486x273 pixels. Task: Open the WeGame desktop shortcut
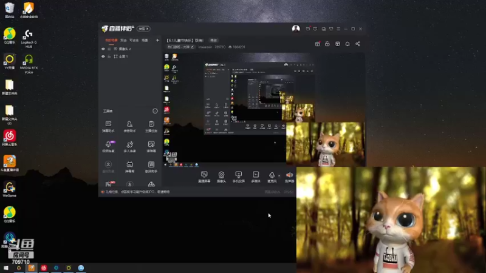tap(10, 189)
